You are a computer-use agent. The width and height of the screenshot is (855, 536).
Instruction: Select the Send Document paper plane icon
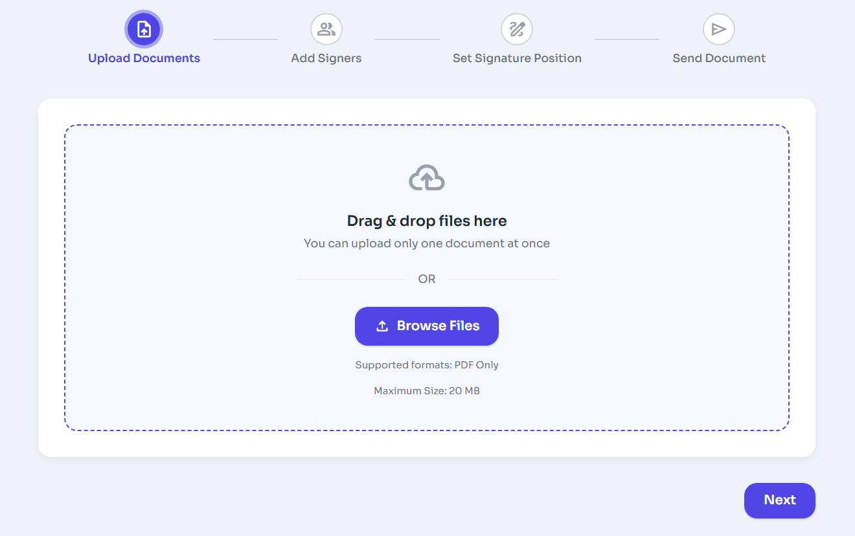[719, 29]
